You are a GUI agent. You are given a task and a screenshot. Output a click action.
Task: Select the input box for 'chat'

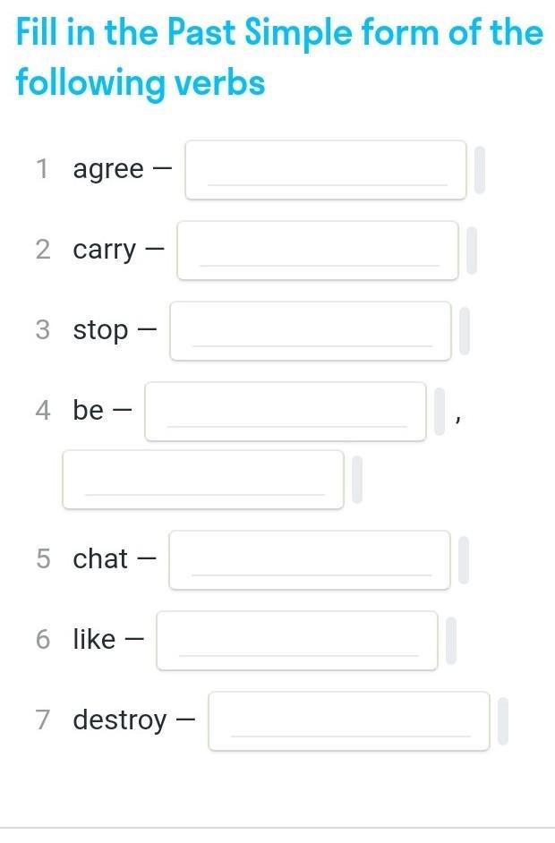click(x=310, y=560)
